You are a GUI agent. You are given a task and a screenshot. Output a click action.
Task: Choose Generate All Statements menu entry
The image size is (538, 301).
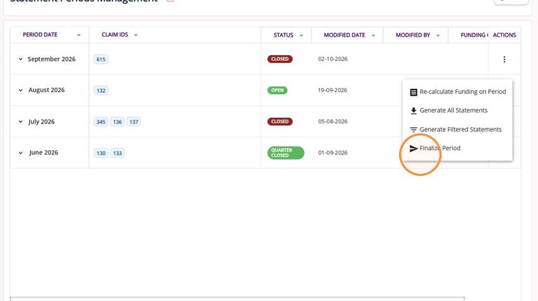pyautogui.click(x=458, y=110)
